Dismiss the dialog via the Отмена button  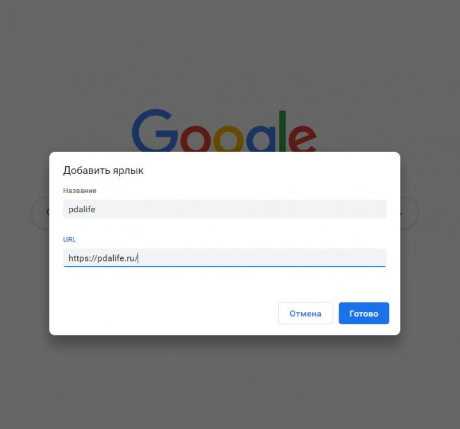(x=305, y=313)
